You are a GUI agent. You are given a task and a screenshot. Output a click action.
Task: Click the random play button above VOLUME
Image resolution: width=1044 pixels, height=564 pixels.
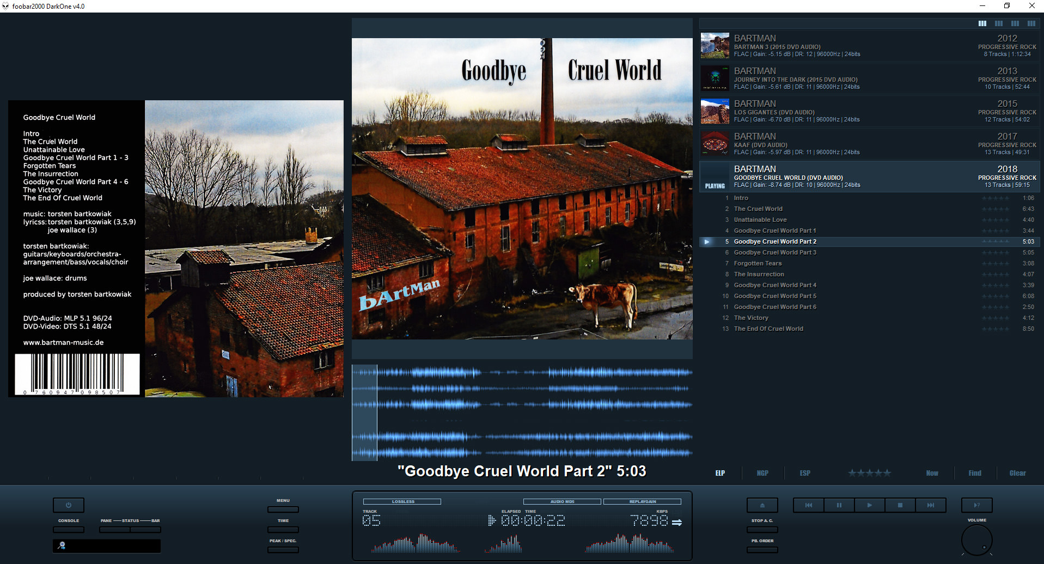point(977,505)
